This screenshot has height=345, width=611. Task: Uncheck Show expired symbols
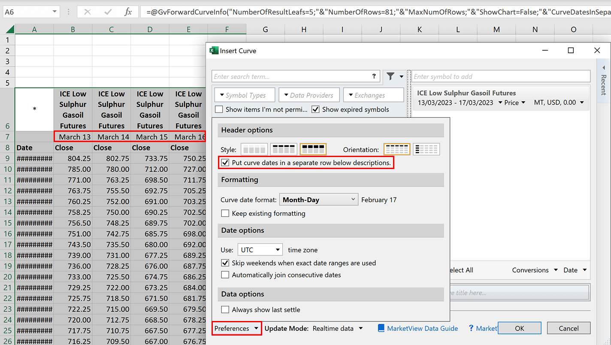(315, 109)
